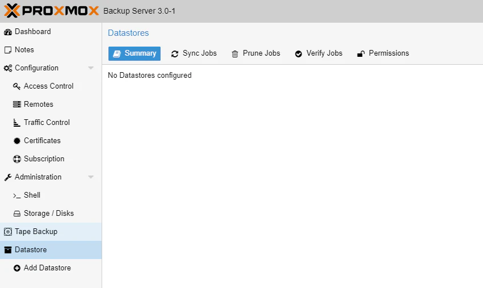Click the Add Datastore plus icon
Screen dimensions: 483x288
(16, 268)
